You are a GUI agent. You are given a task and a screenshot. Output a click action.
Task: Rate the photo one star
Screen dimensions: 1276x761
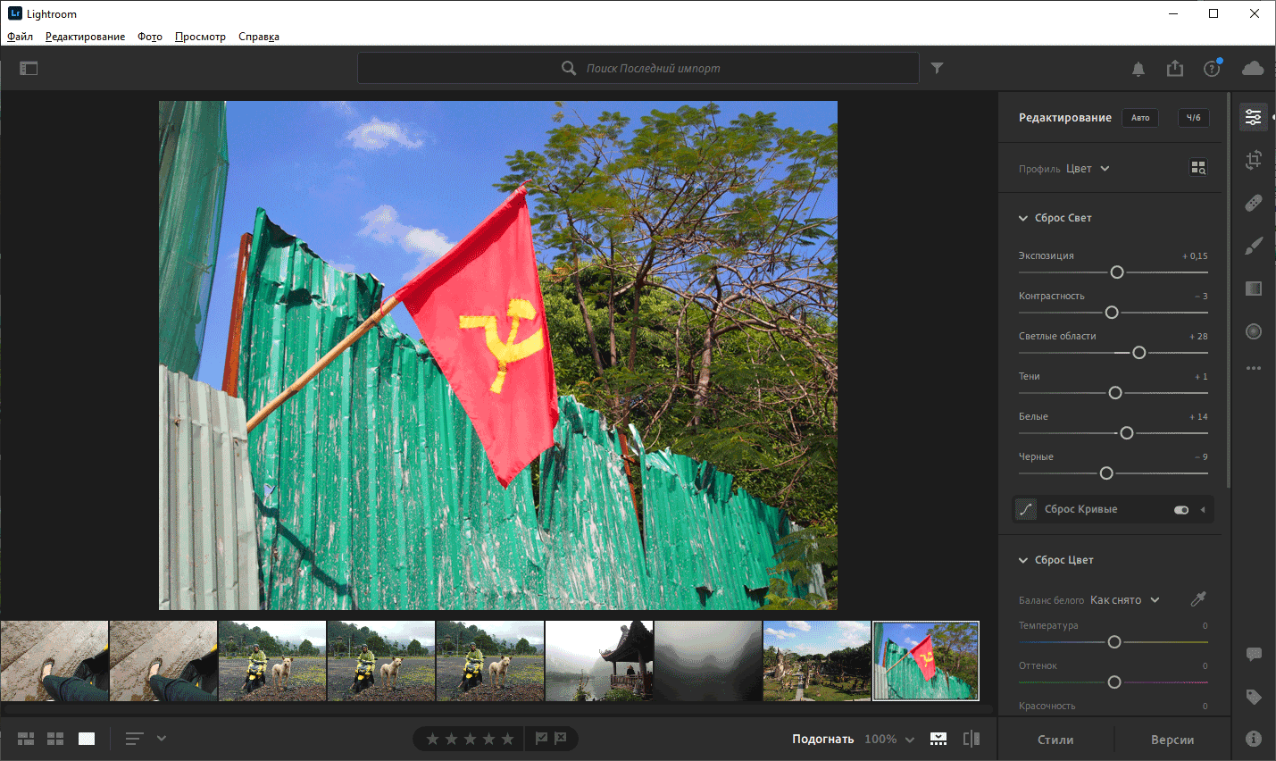click(x=432, y=739)
